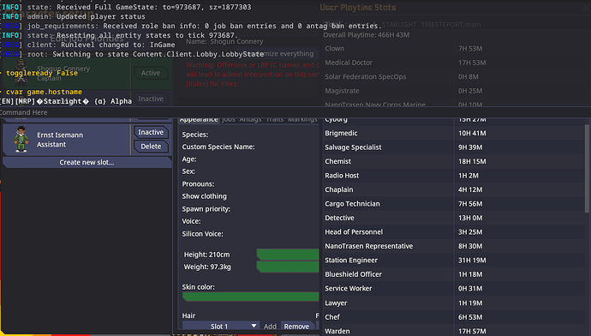The image size is (591, 336).
Task: Click the '0H 31M' playtime value
Action: pos(470,289)
